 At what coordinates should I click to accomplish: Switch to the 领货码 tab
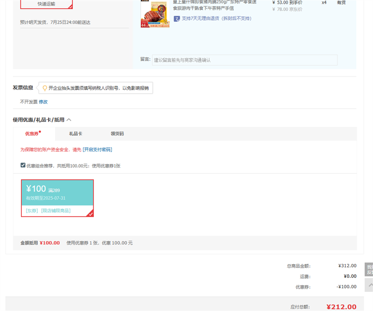tap(117, 134)
